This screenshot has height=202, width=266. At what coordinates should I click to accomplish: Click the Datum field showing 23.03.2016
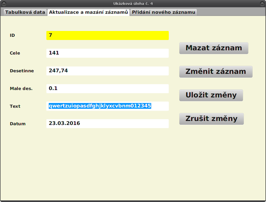108,124
